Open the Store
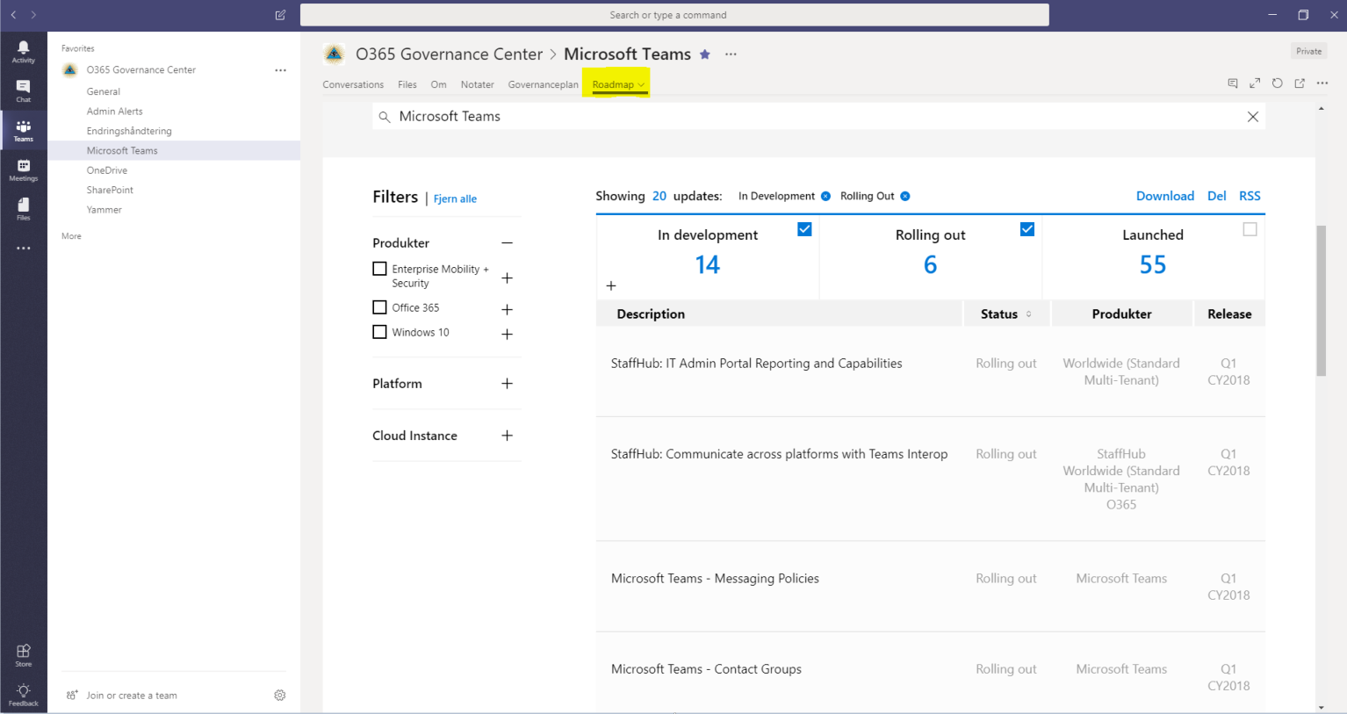The height and width of the screenshot is (714, 1347). (x=23, y=651)
